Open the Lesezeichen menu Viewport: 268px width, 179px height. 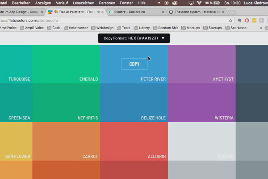coord(84,3)
